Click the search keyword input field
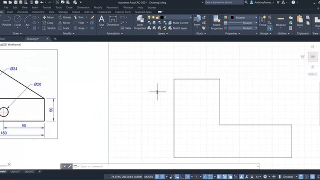 tap(224, 2)
